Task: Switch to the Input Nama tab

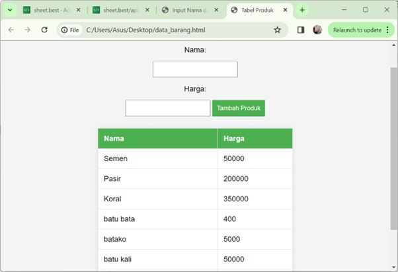Action: [x=190, y=11]
